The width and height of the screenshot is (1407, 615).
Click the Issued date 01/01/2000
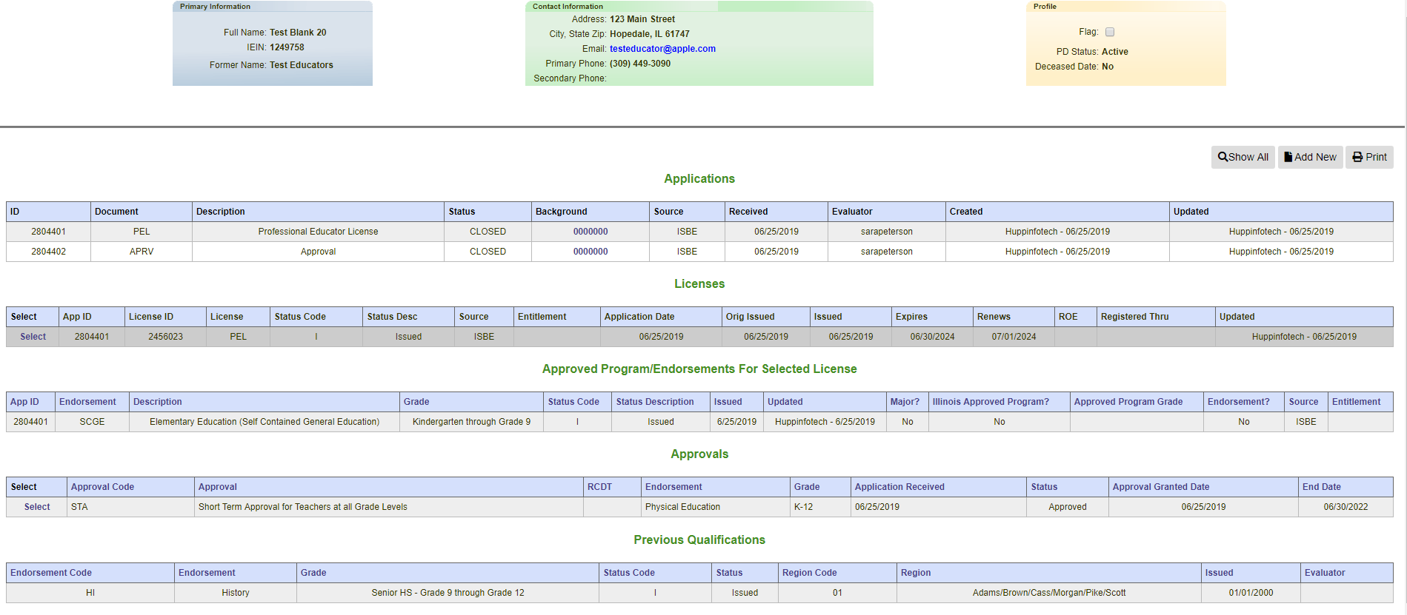coord(1251,593)
